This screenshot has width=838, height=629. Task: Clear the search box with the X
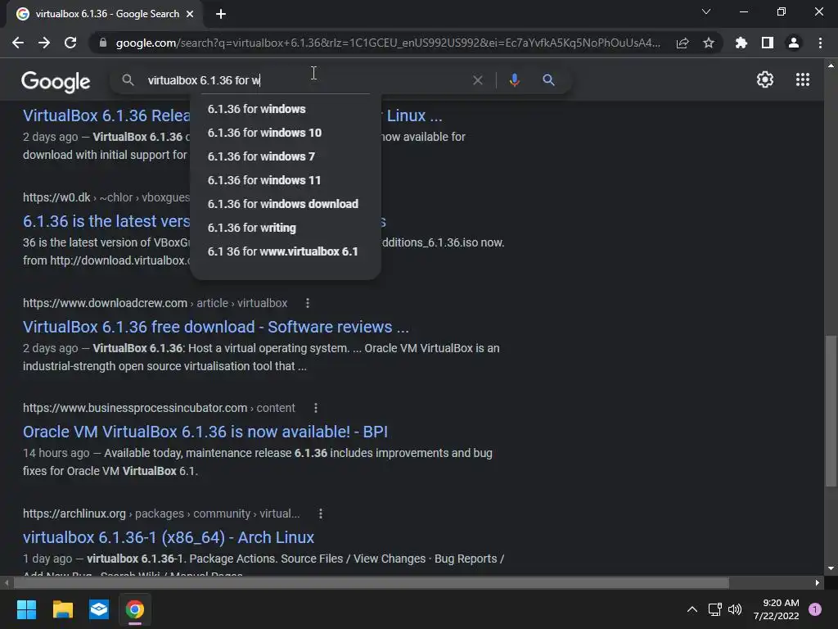(478, 80)
